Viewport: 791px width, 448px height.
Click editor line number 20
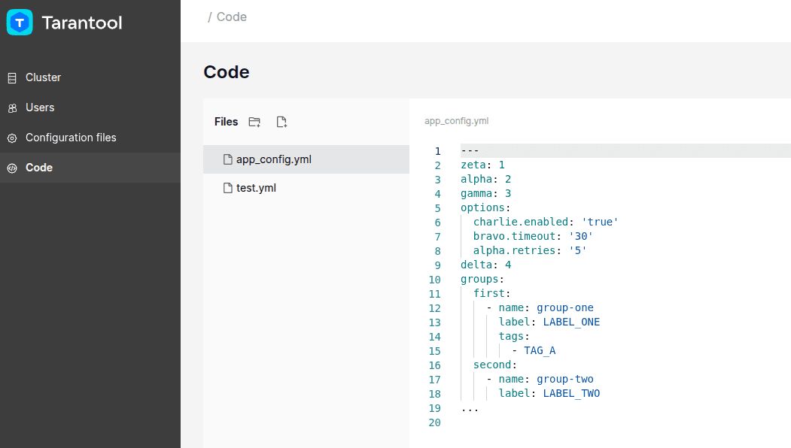pyautogui.click(x=435, y=422)
